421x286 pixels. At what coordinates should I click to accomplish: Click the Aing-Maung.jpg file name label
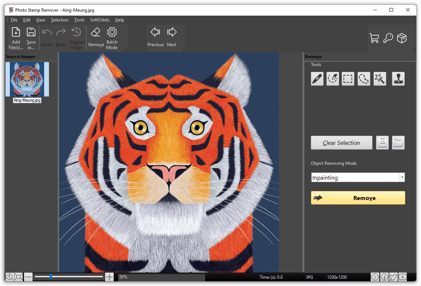pos(27,100)
